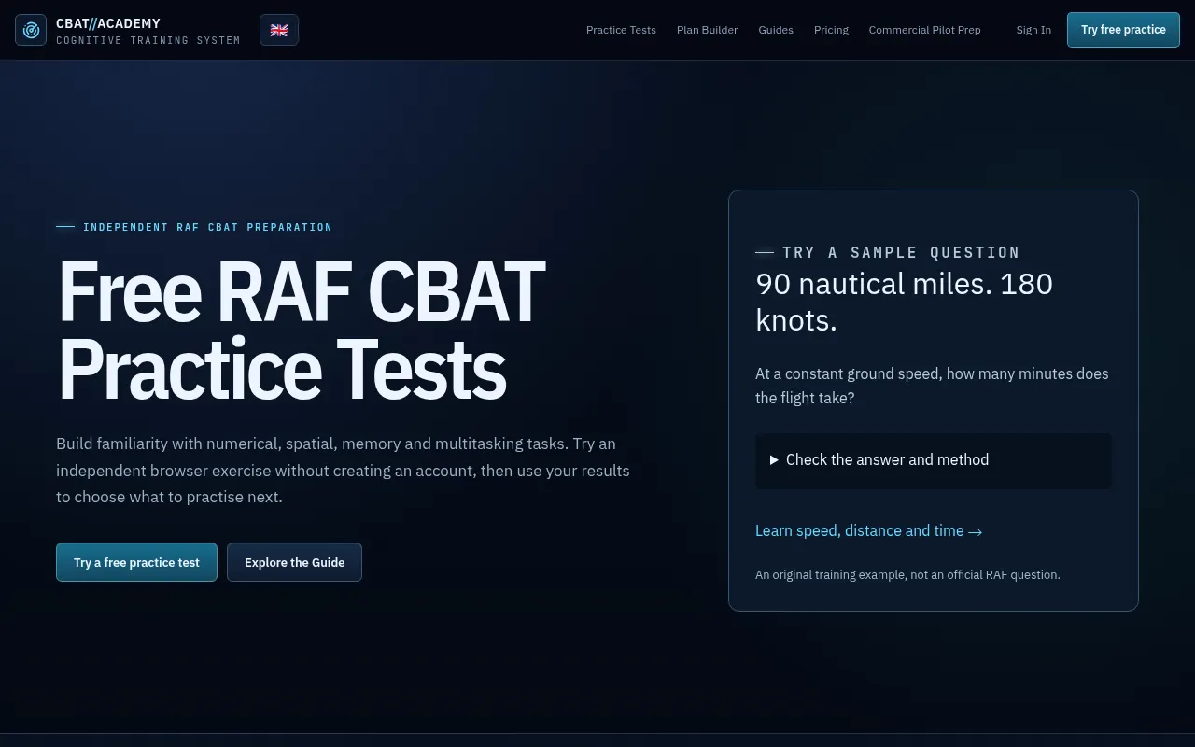
Task: Open the Guides navigation link
Action: click(776, 30)
